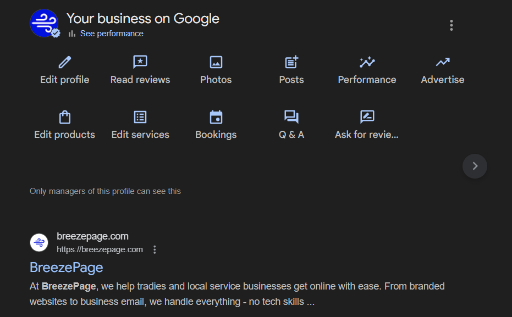Open Edit services list icon
Viewport: 512px width, 317px height.
point(140,117)
